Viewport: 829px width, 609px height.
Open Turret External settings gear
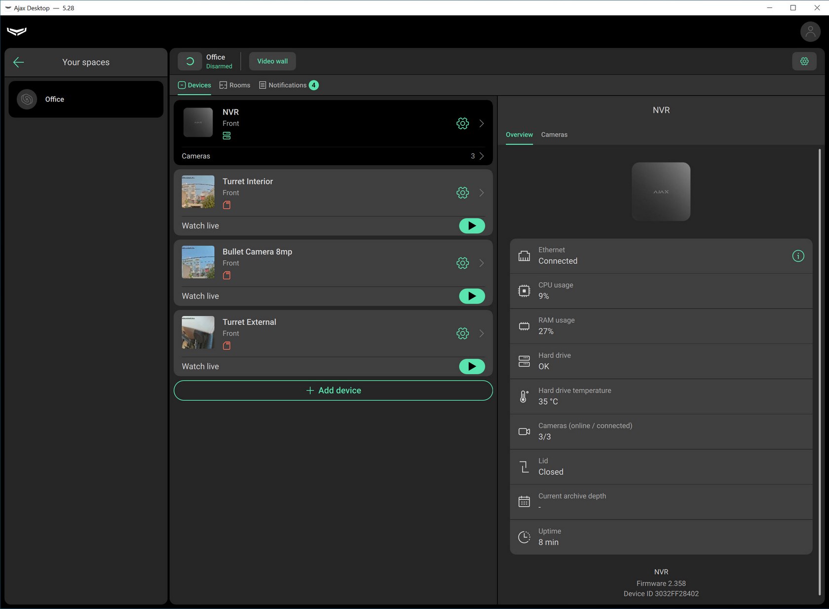tap(462, 334)
